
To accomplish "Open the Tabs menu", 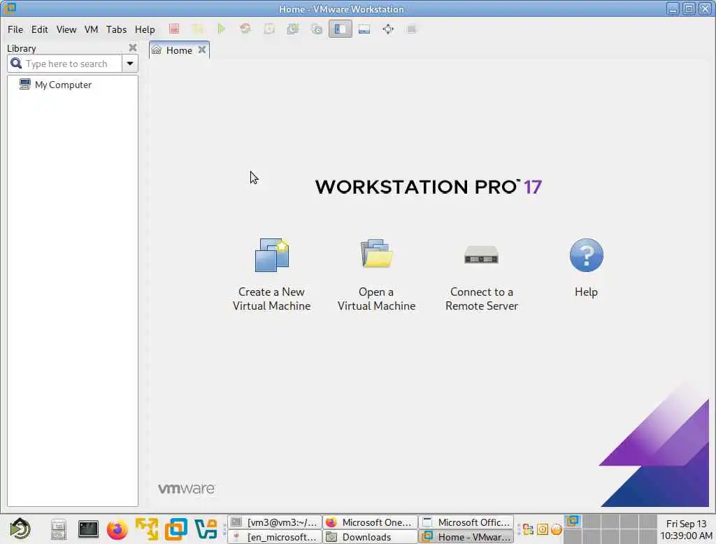I will [116, 29].
